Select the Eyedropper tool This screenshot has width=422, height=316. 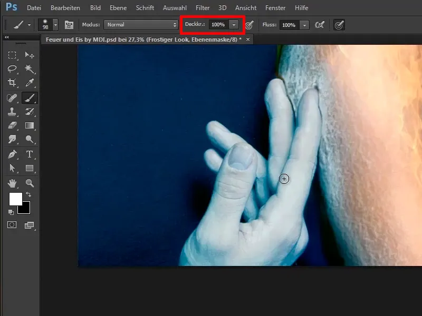[x=30, y=83]
